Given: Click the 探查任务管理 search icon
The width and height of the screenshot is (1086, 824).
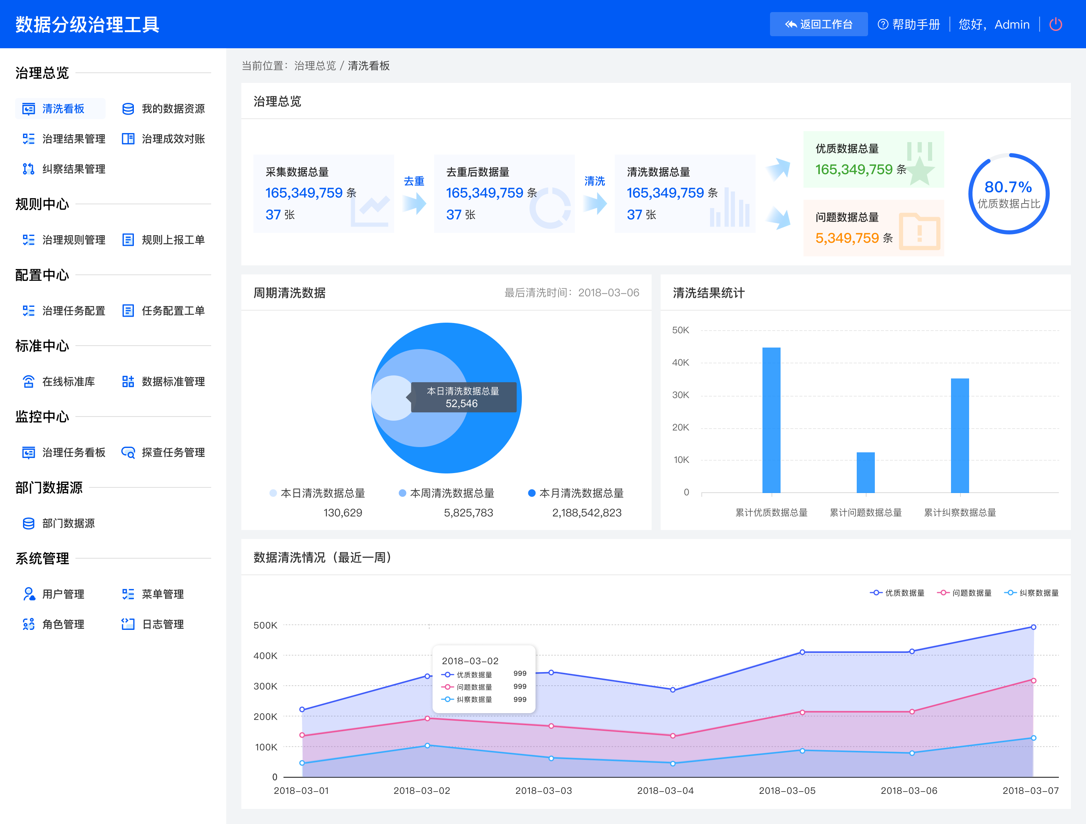Looking at the screenshot, I should [128, 452].
